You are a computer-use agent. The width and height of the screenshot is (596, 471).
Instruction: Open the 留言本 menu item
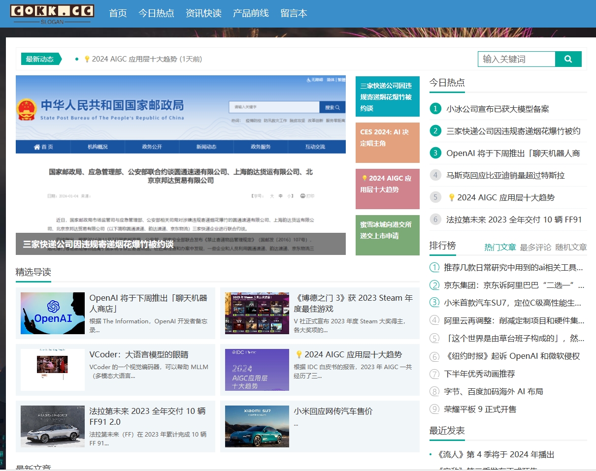click(294, 13)
